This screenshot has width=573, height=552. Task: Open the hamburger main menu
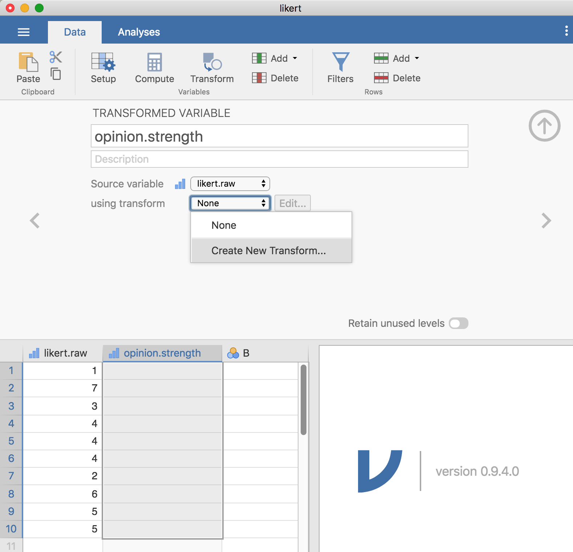(24, 32)
